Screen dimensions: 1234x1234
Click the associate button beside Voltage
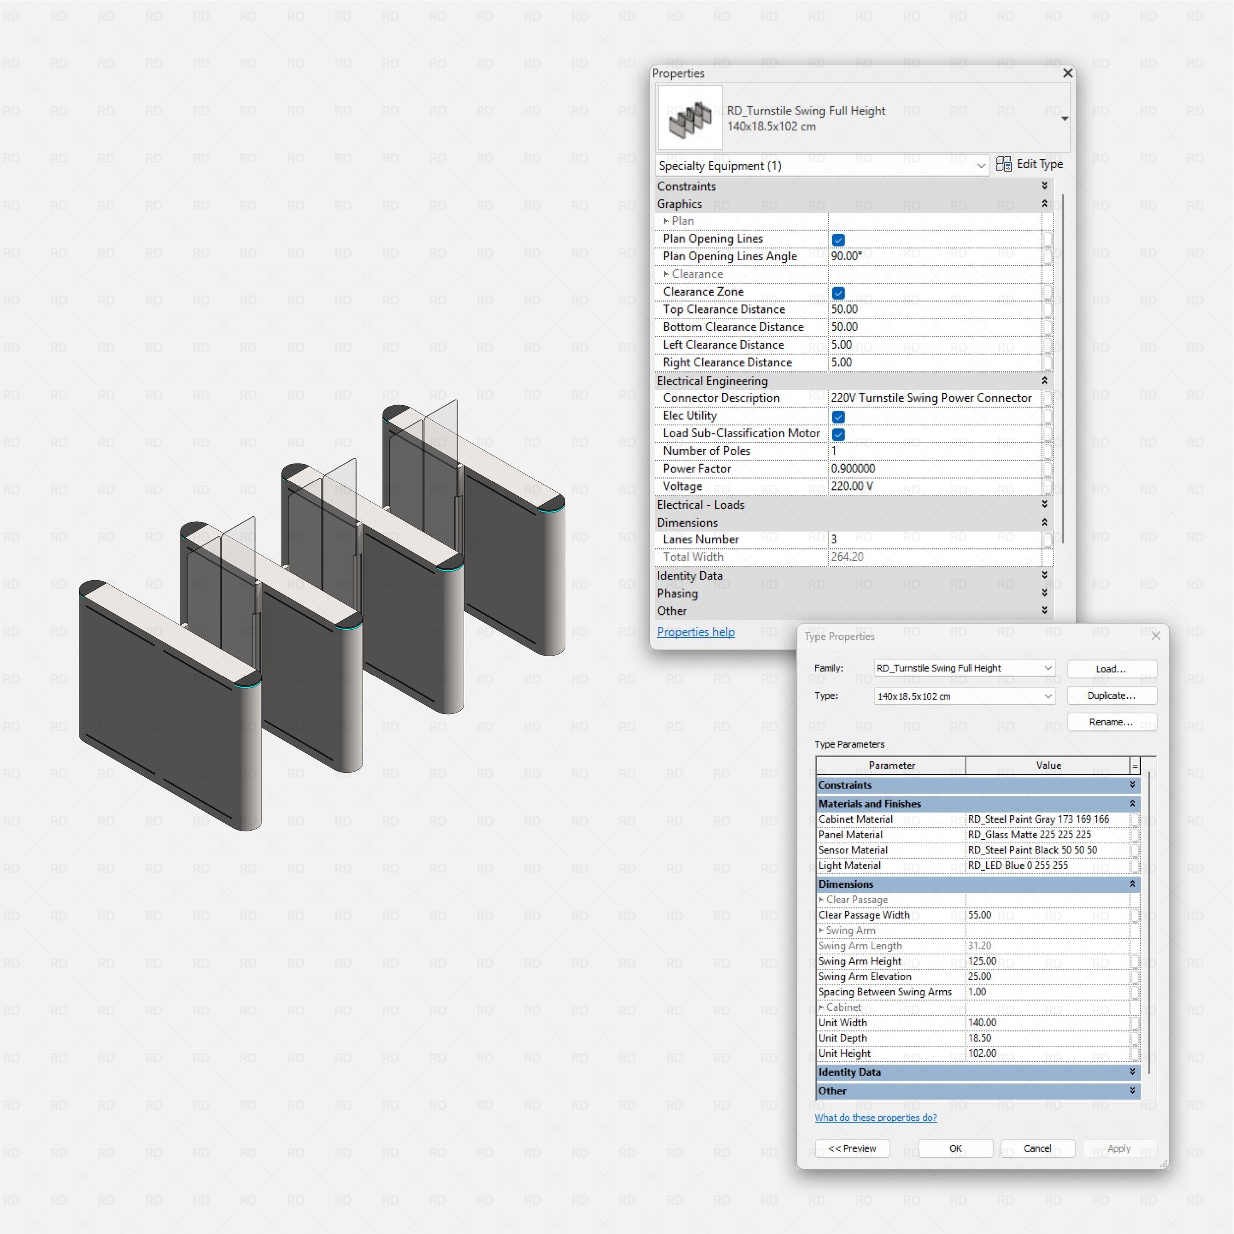[1047, 486]
